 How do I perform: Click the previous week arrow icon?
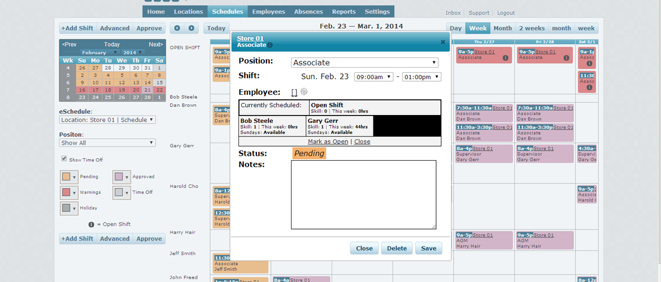click(177, 28)
